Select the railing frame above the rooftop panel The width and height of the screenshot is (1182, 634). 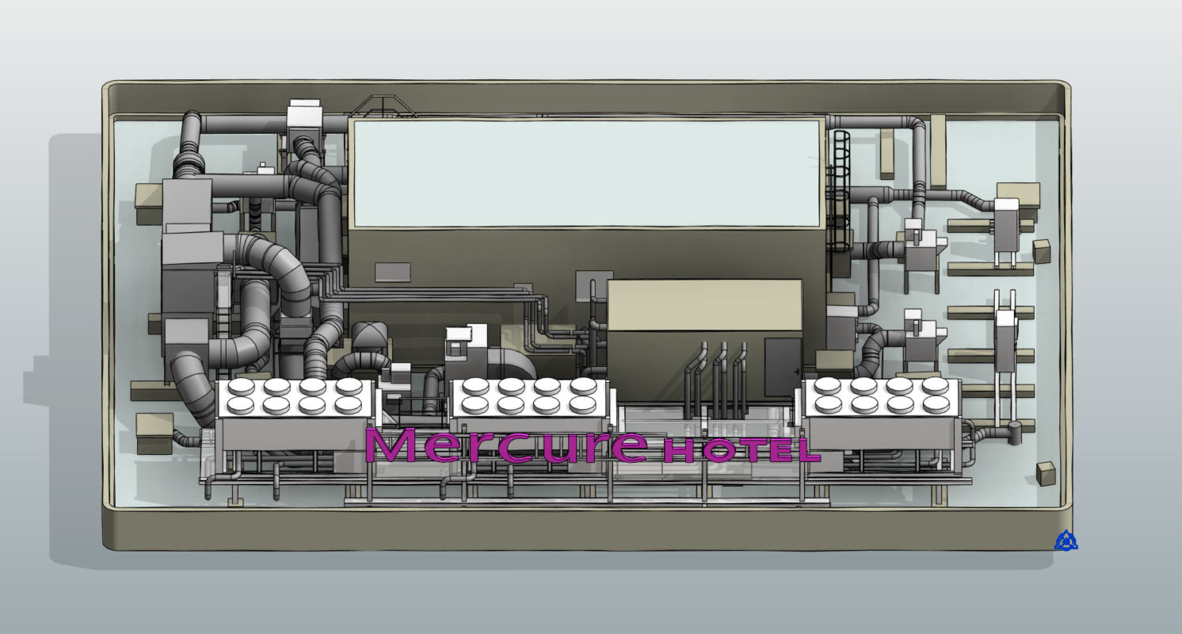click(383, 106)
